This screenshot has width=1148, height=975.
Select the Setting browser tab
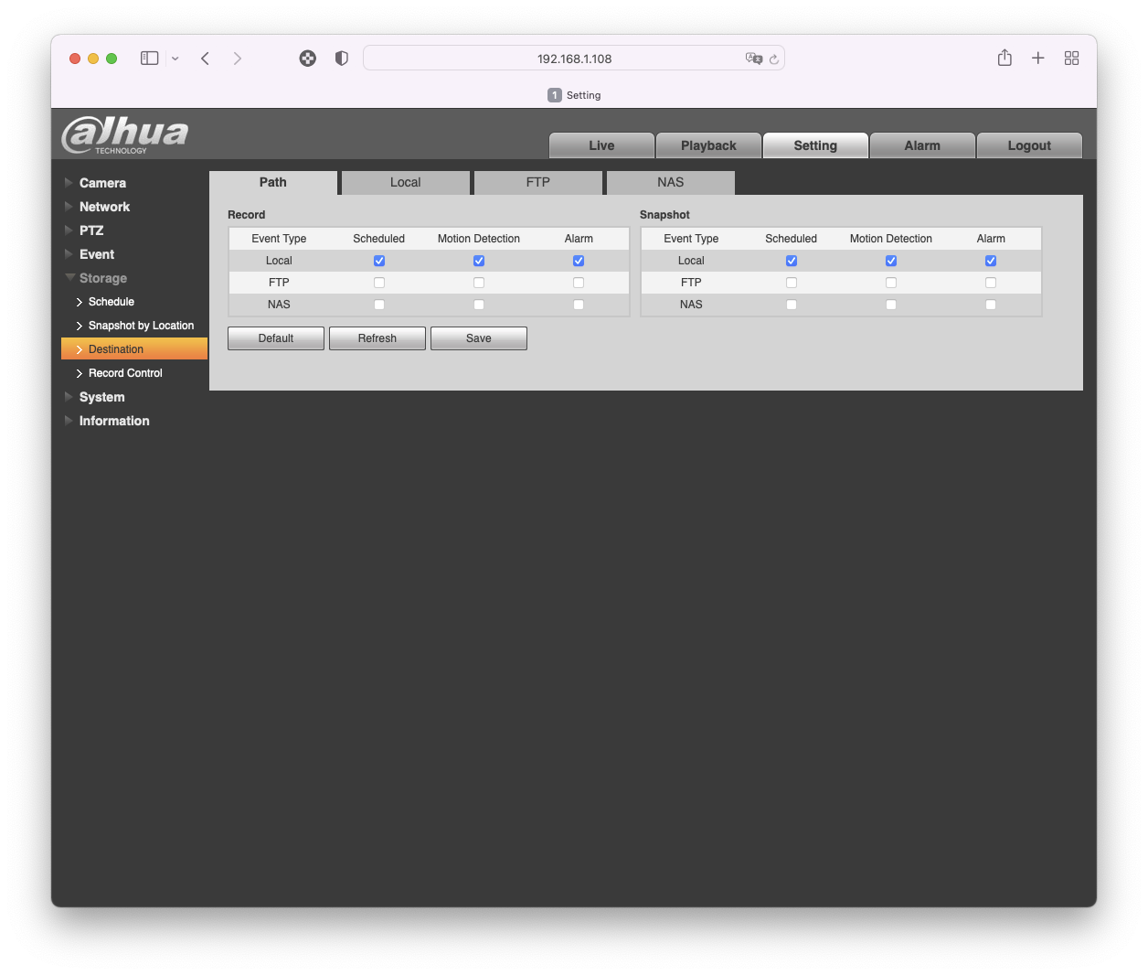574,95
